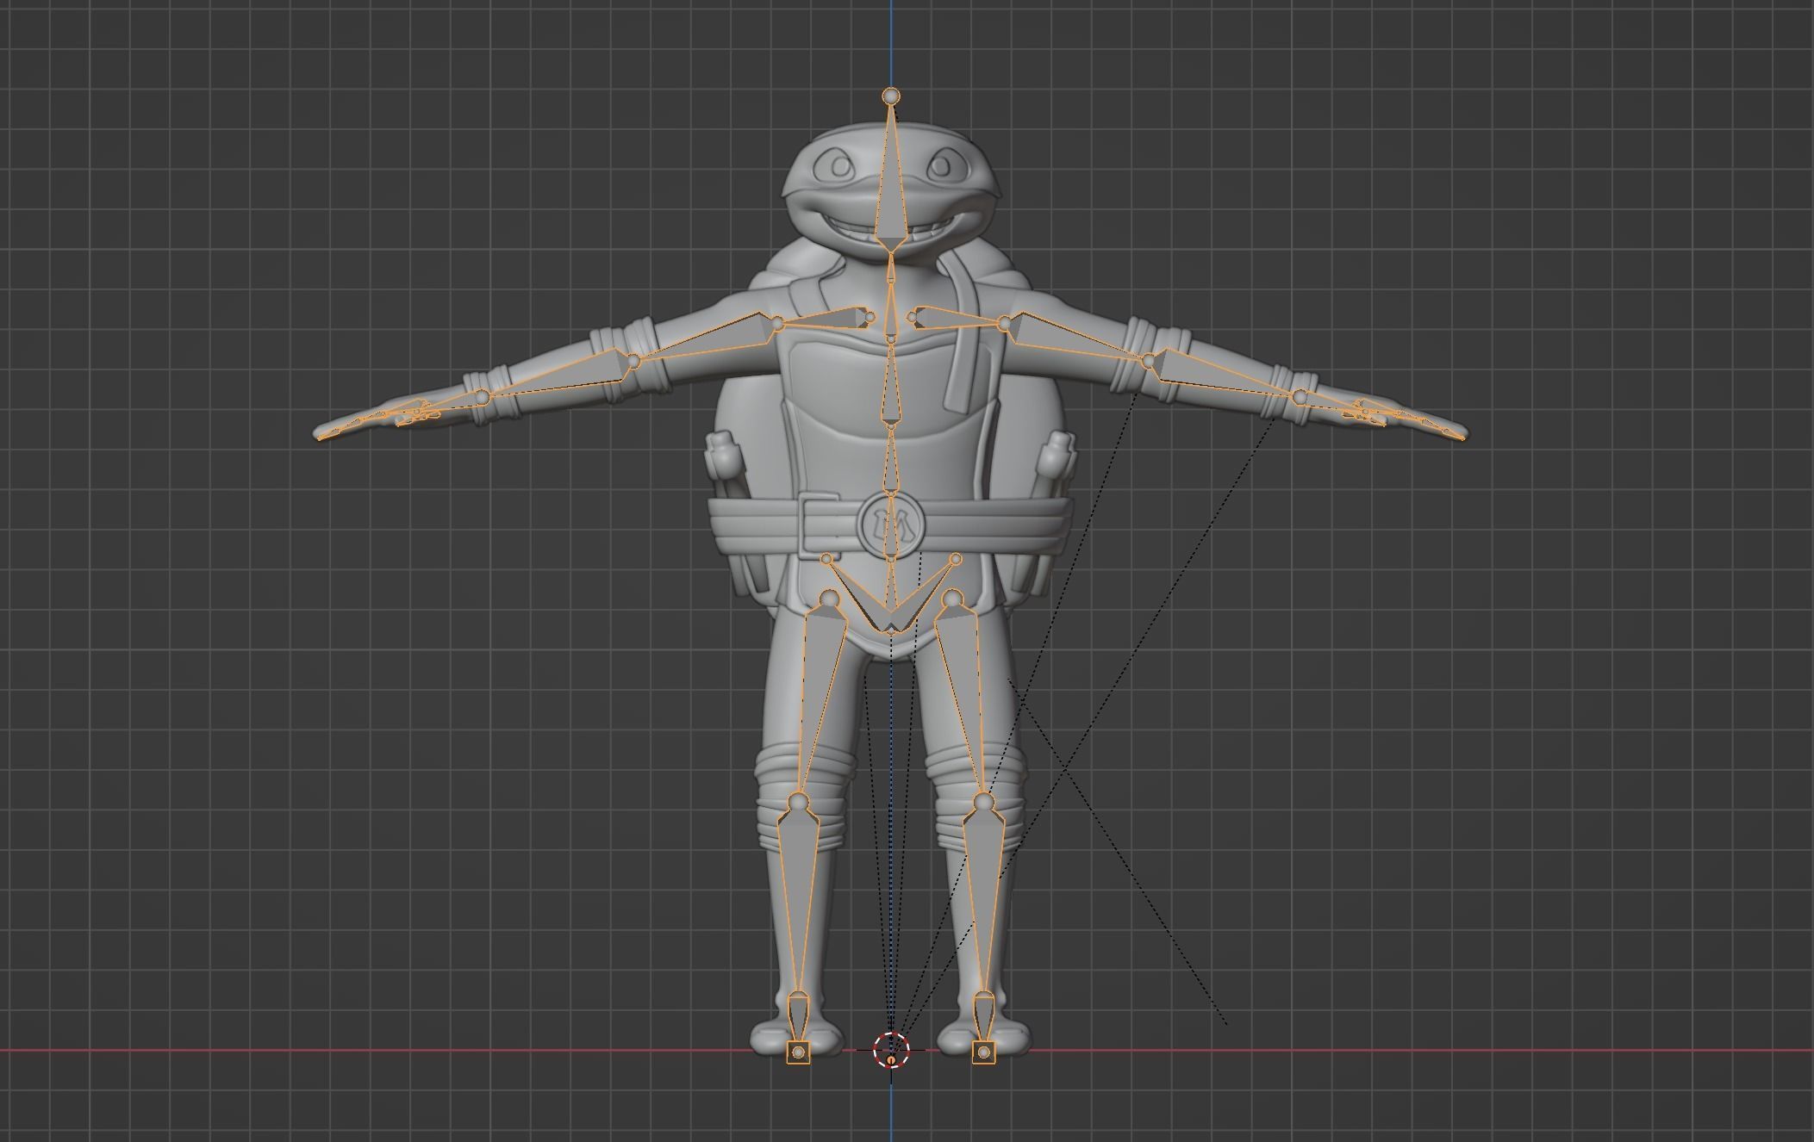Click the knee joint on viewer's left leg
Image resolution: width=1814 pixels, height=1142 pixels.
[799, 803]
